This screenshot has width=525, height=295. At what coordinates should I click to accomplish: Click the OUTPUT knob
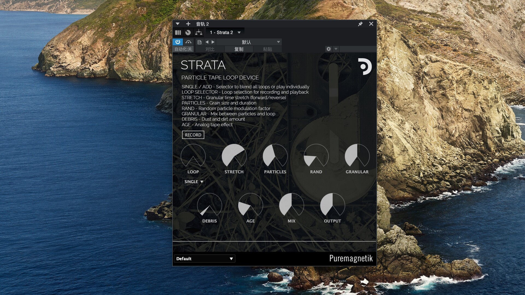(332, 205)
